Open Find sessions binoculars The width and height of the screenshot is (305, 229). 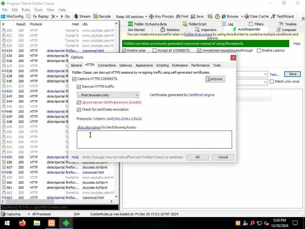tap(182, 16)
